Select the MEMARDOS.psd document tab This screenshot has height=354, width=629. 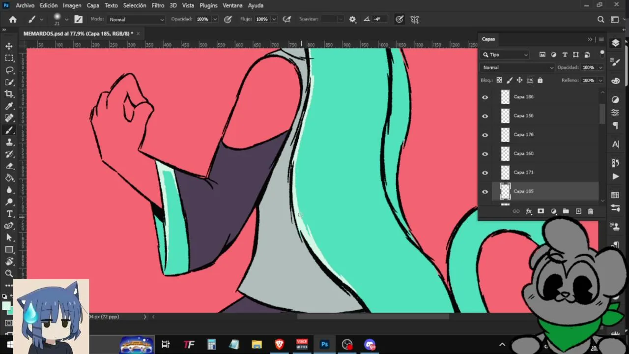pyautogui.click(x=78, y=33)
